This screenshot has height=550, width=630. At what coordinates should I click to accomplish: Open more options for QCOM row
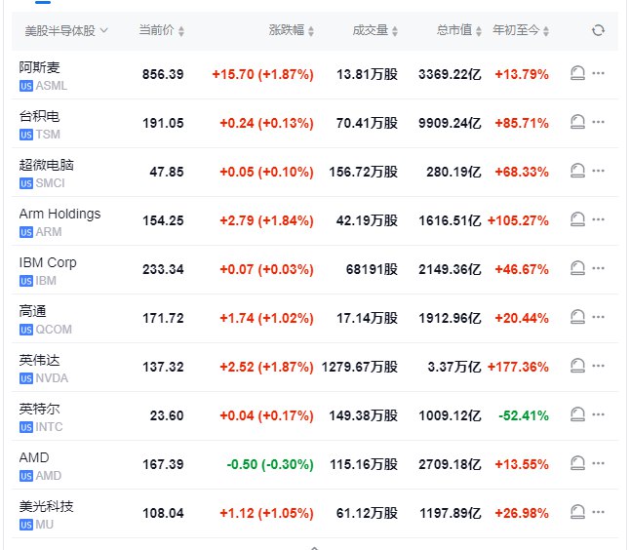[598, 317]
